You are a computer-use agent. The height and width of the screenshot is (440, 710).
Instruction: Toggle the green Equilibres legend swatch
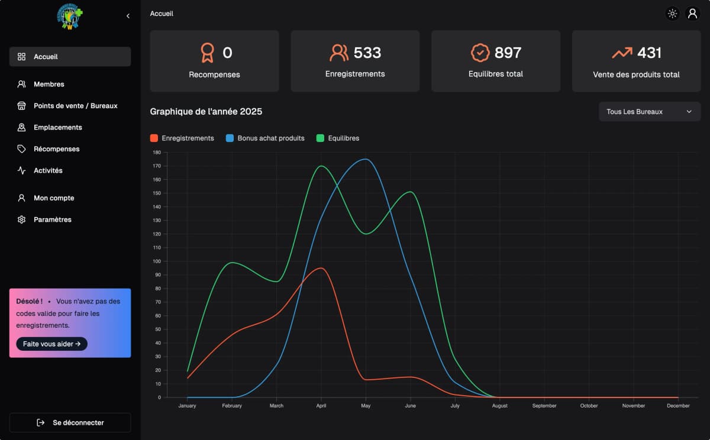coord(320,138)
